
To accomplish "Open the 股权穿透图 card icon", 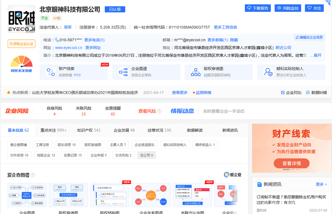I will point(196,72).
